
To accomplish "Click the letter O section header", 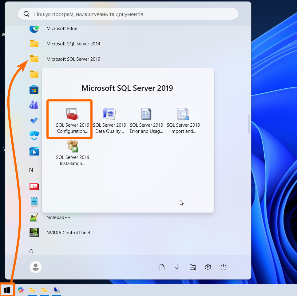I will coord(31,252).
